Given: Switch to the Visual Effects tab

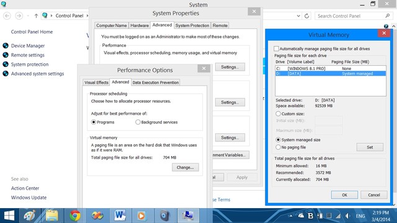Looking at the screenshot, I should [x=96, y=82].
